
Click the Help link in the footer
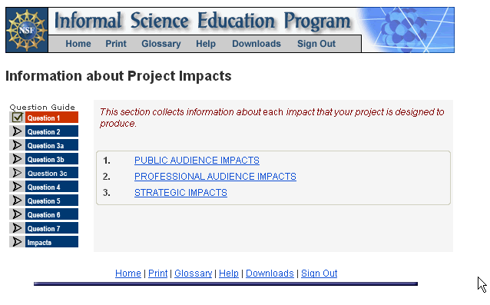pyautogui.click(x=228, y=274)
